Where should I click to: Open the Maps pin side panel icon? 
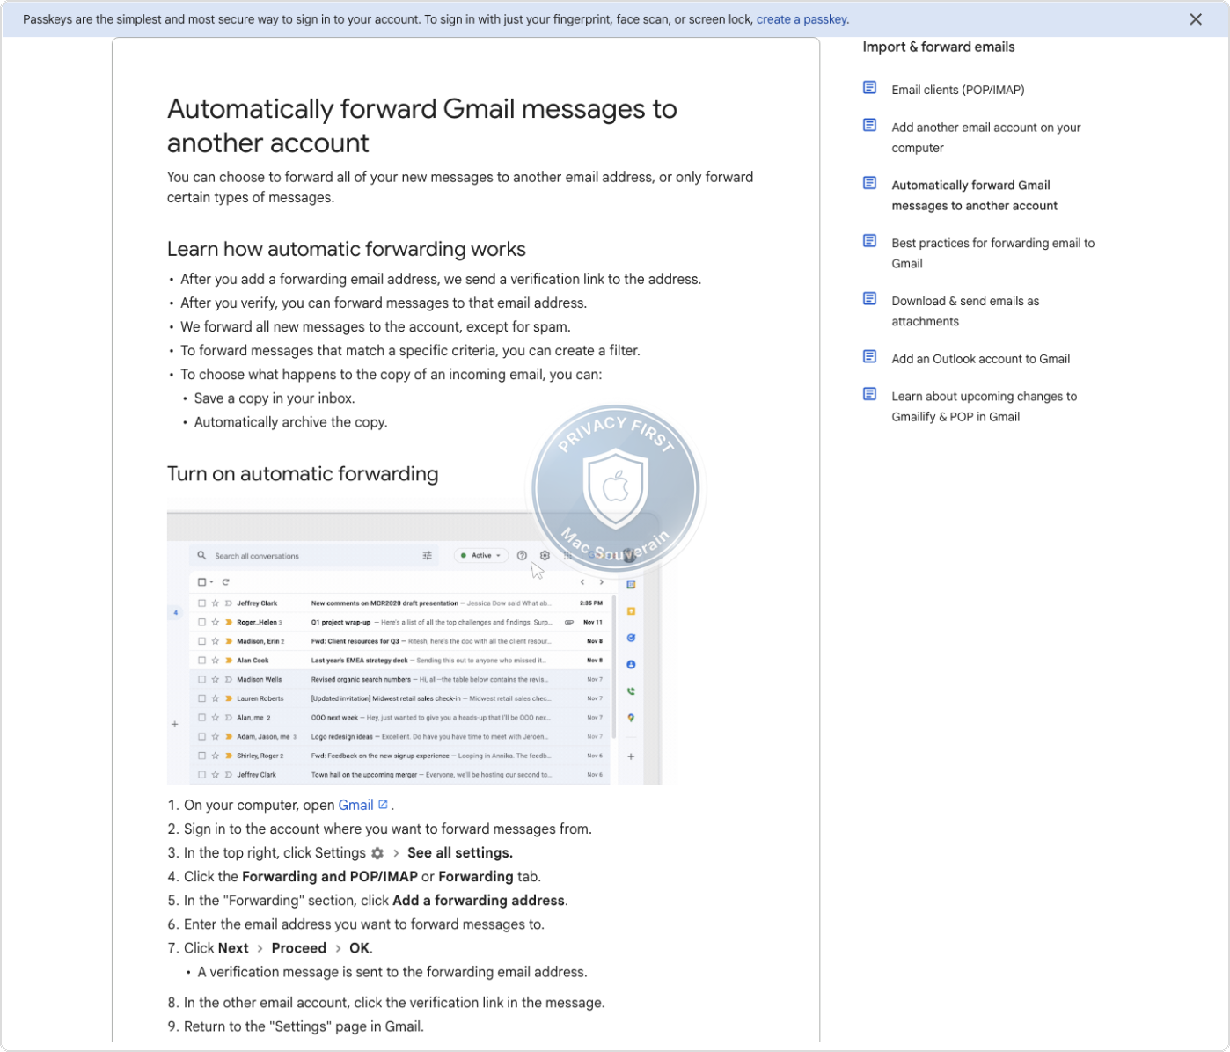[x=631, y=718]
